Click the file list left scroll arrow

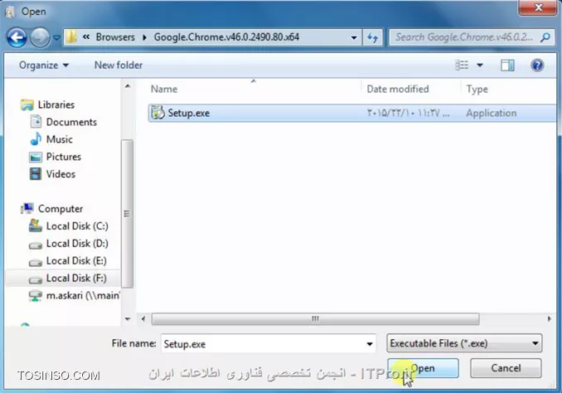click(x=143, y=318)
